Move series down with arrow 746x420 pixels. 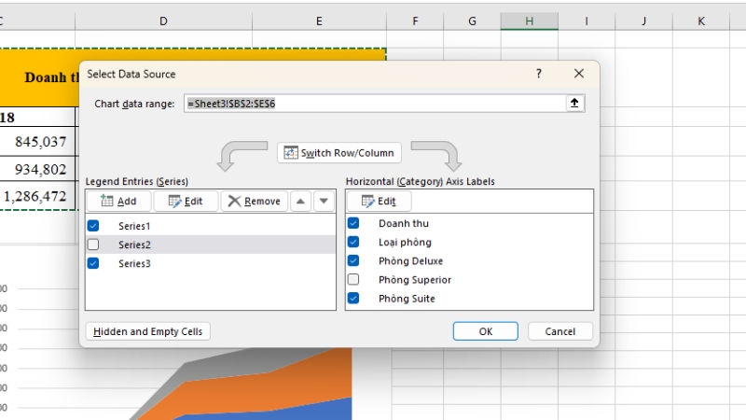[x=323, y=201]
